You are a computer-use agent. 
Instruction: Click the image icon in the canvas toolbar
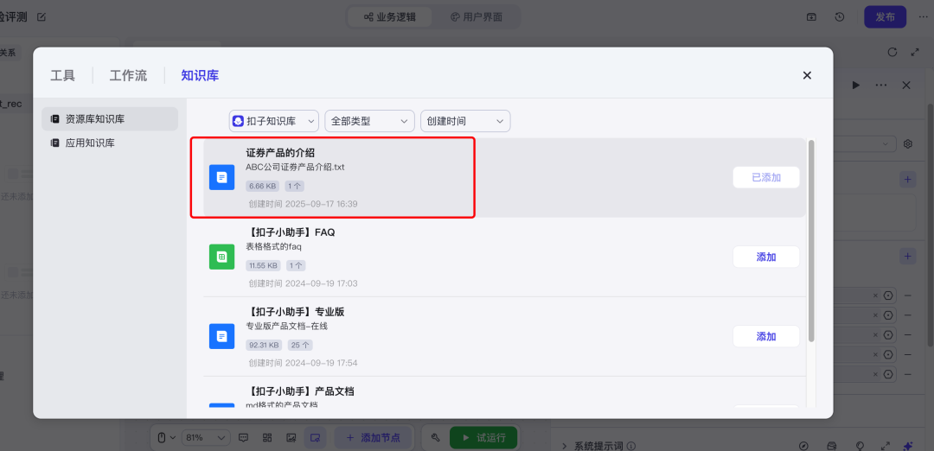click(x=291, y=437)
